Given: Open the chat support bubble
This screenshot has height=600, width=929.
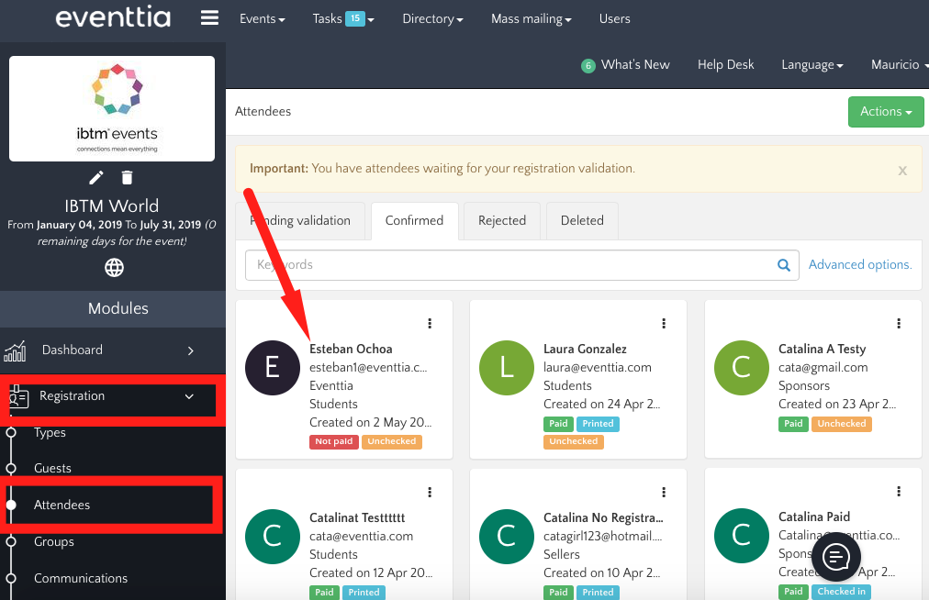Looking at the screenshot, I should [x=836, y=556].
